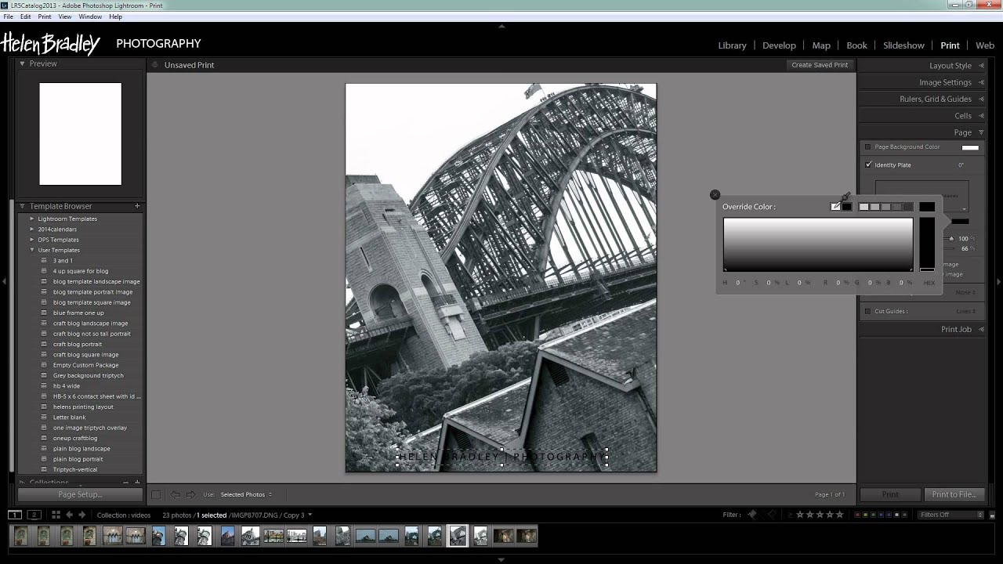Screen dimensions: 1003x564
Task: Collapse the top module panel arrow
Action: coord(501,26)
